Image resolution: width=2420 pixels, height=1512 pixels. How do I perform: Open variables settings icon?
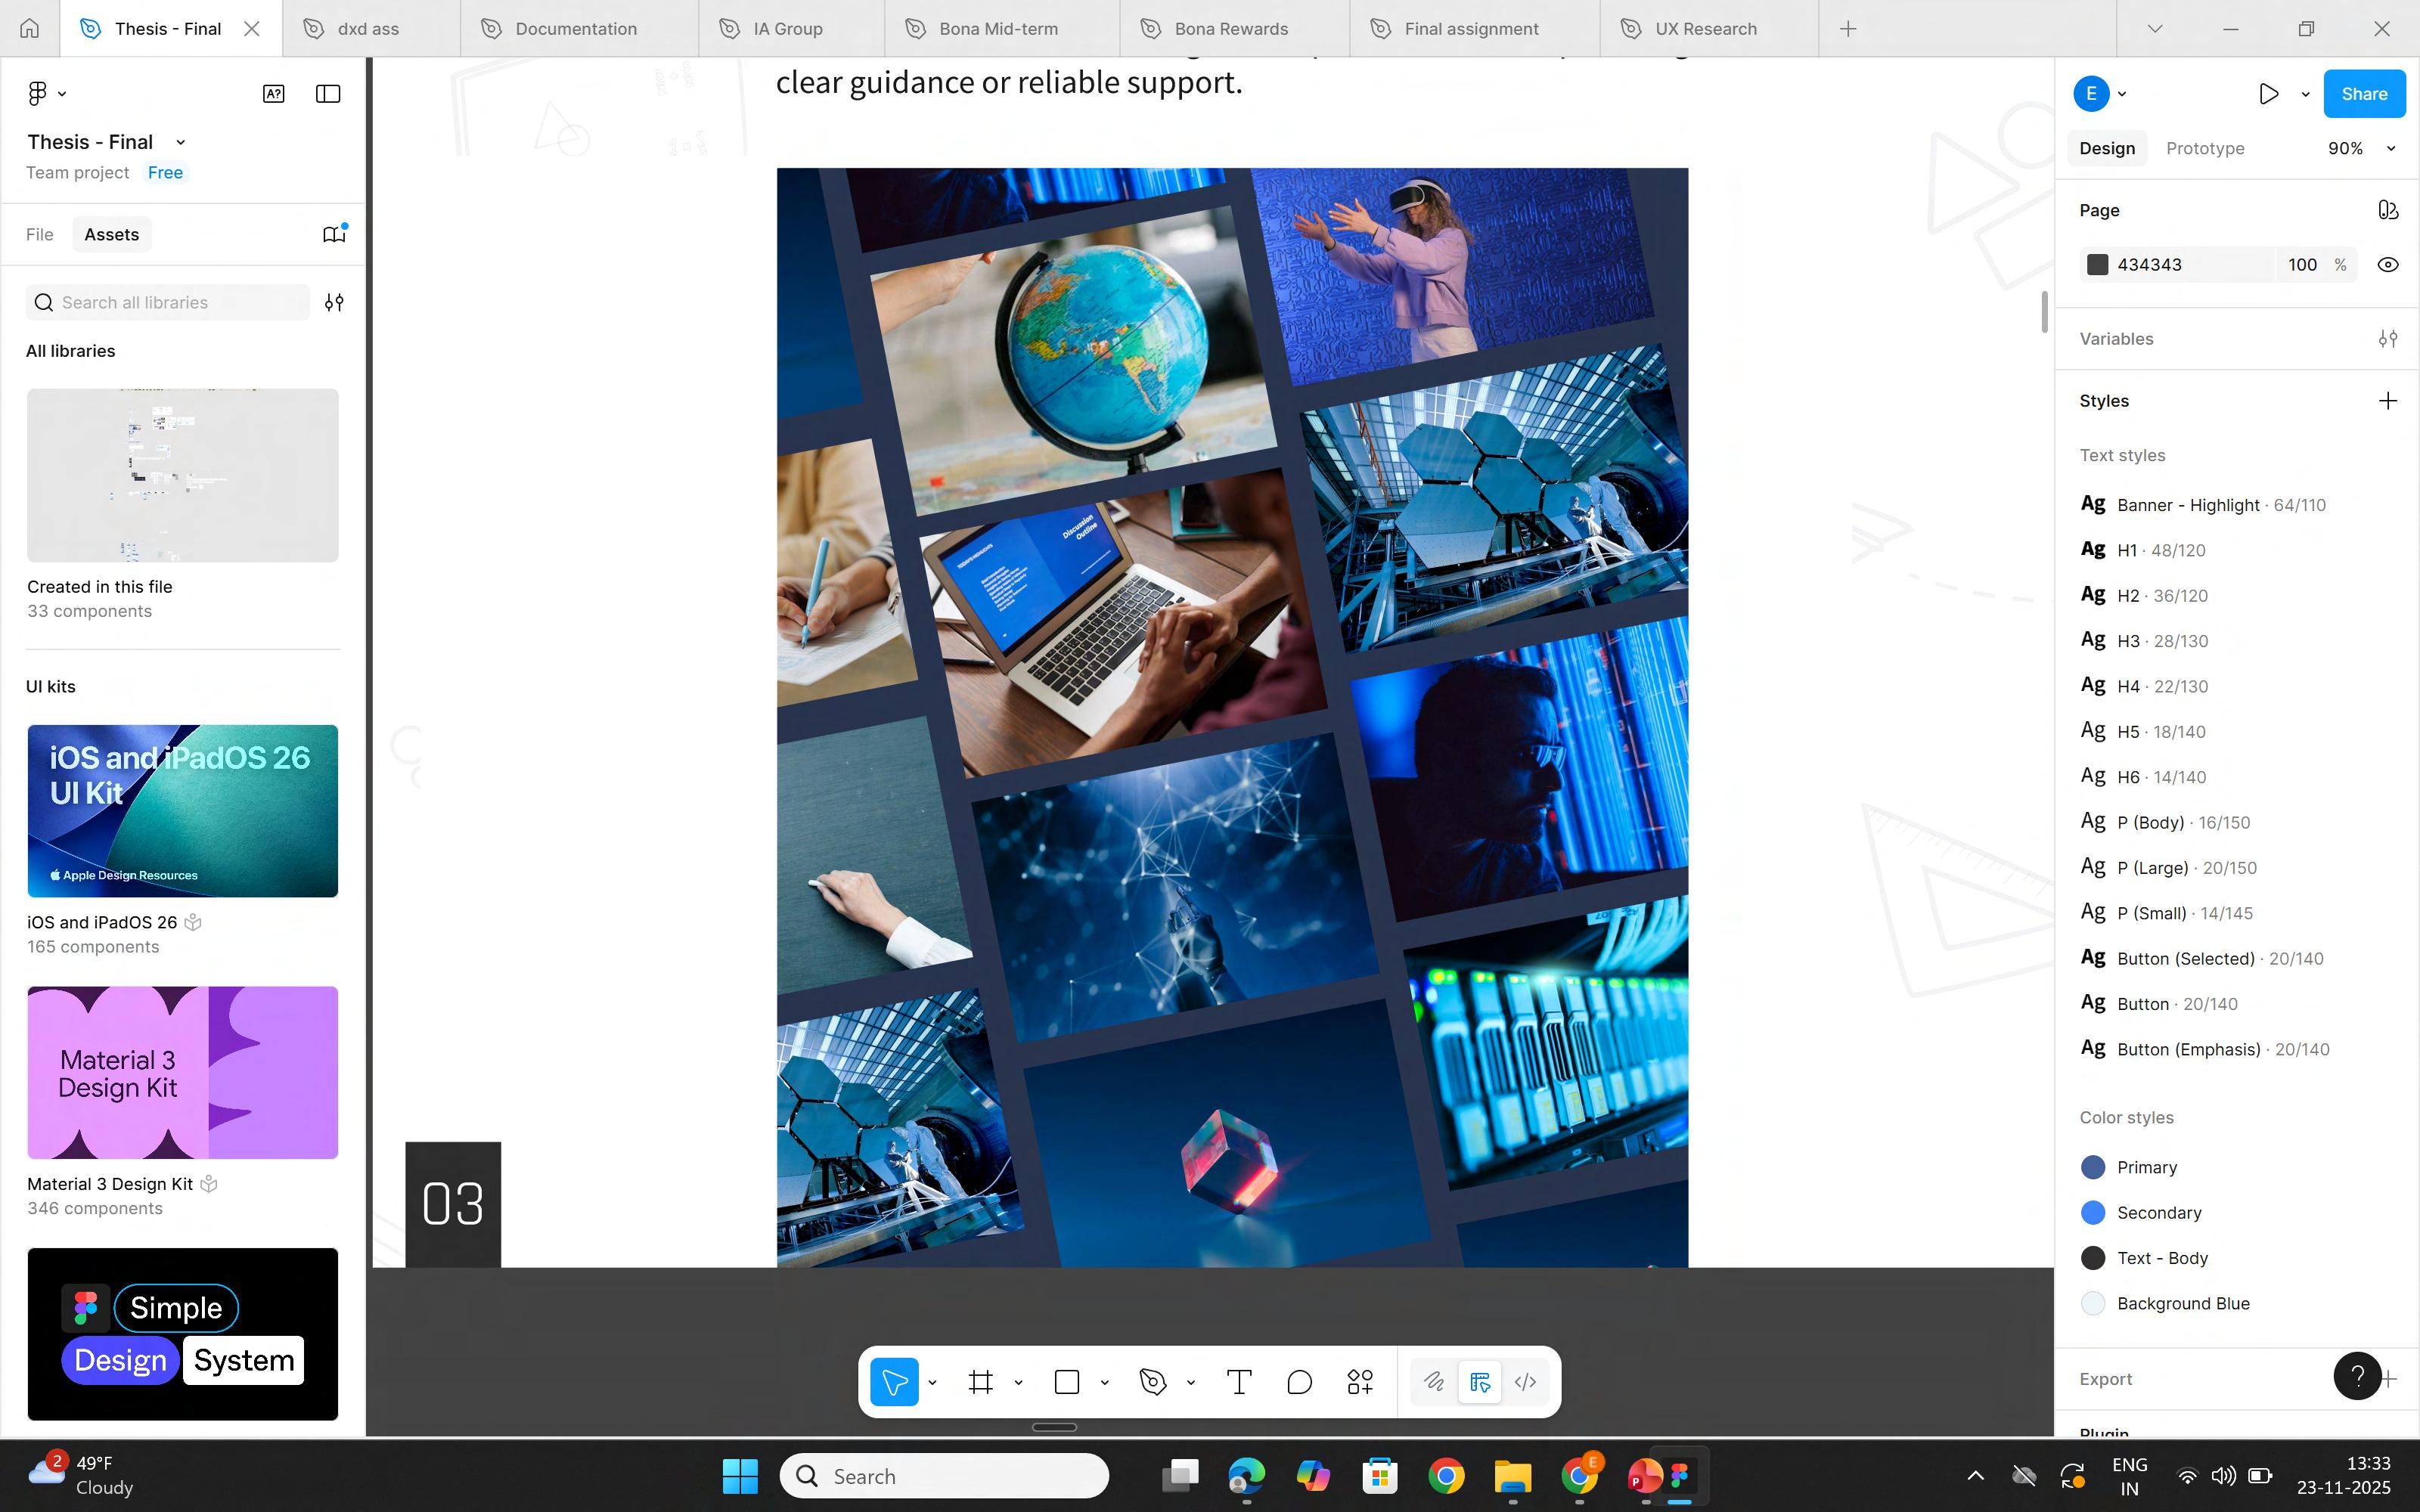coord(2387,339)
